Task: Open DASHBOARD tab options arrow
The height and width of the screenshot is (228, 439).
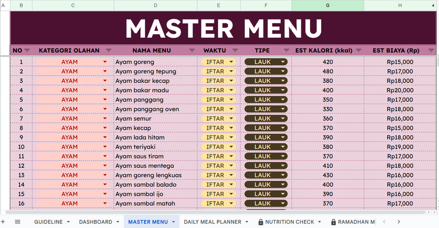Action: pos(117,222)
